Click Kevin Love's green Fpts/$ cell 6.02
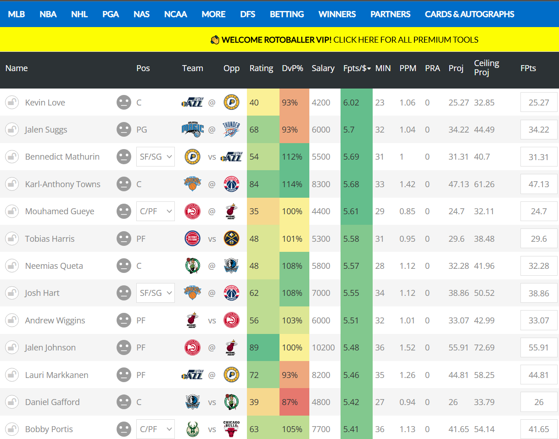This screenshot has height=439, width=559. (356, 102)
